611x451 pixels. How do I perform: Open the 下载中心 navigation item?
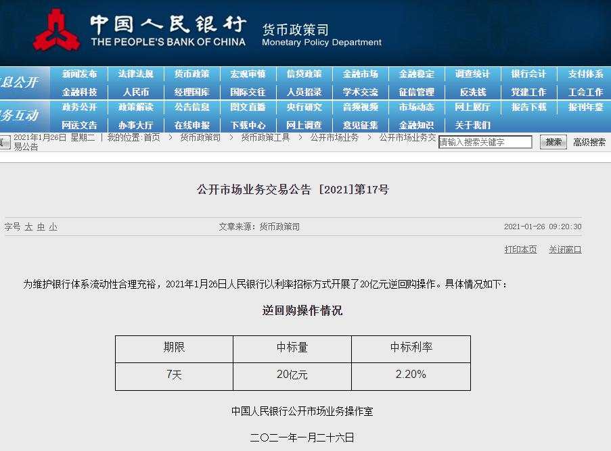click(248, 125)
